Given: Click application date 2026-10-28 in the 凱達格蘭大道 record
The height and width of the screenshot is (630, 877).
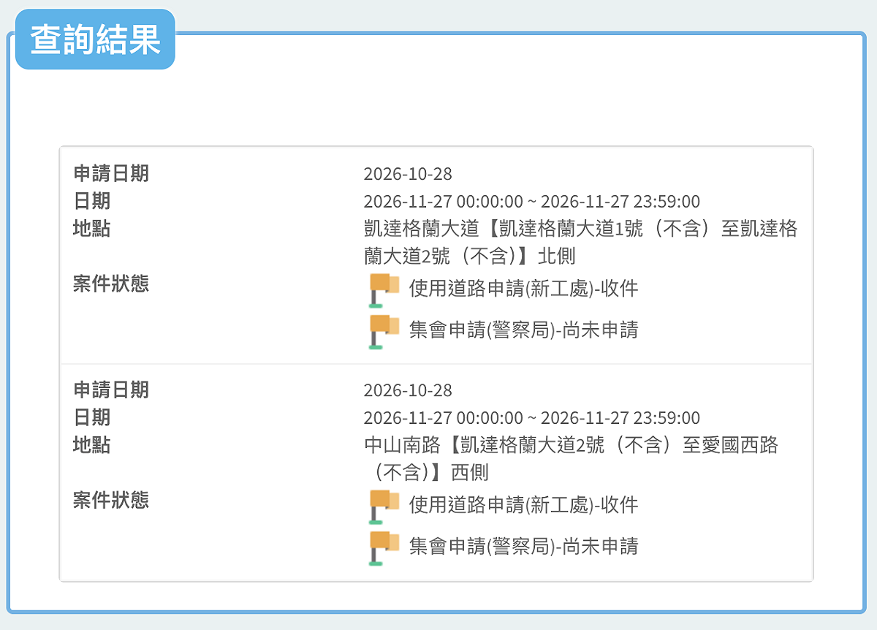Looking at the screenshot, I should pos(408,174).
